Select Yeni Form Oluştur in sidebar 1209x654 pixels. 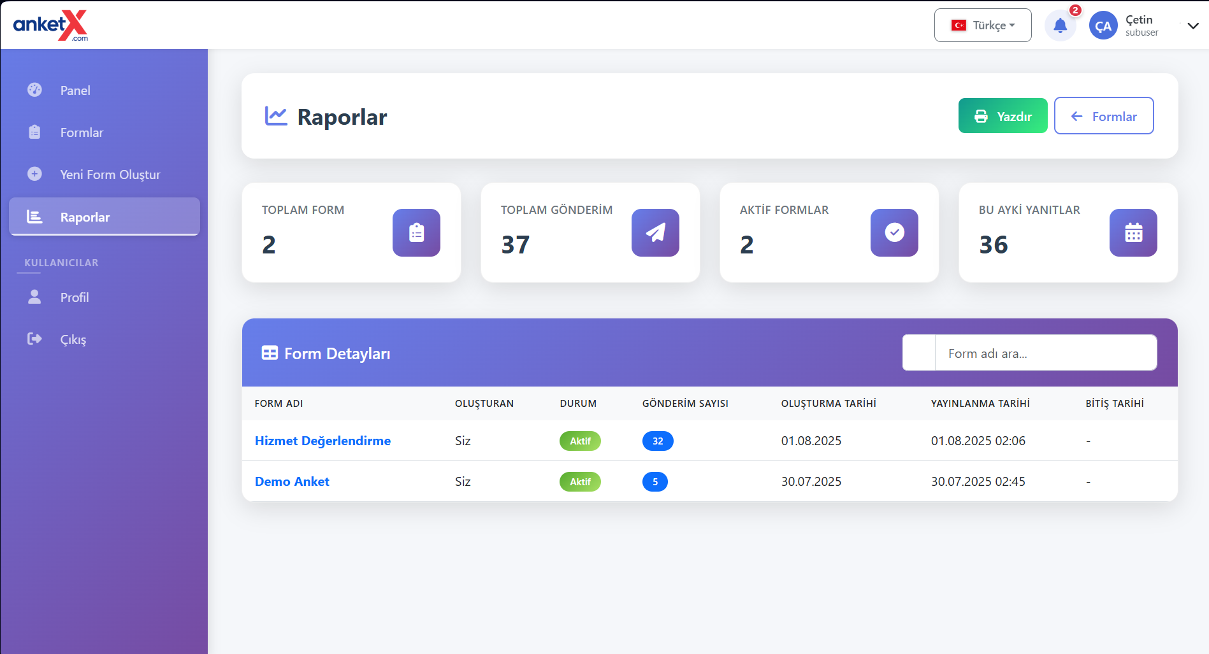110,174
